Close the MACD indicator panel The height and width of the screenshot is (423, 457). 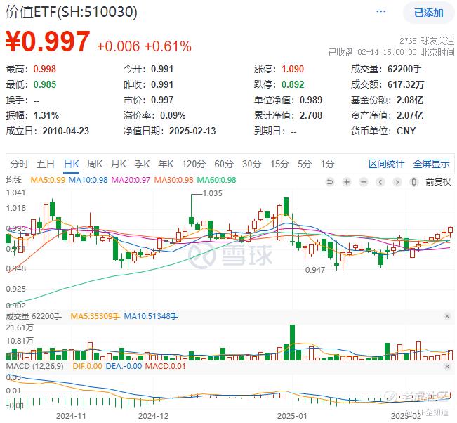(x=447, y=367)
